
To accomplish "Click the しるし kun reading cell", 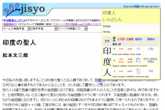I will [x=151, y=49].
